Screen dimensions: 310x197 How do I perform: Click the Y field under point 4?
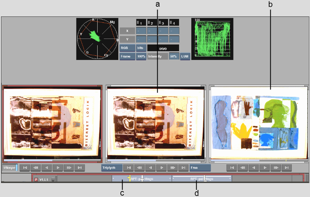(174, 39)
